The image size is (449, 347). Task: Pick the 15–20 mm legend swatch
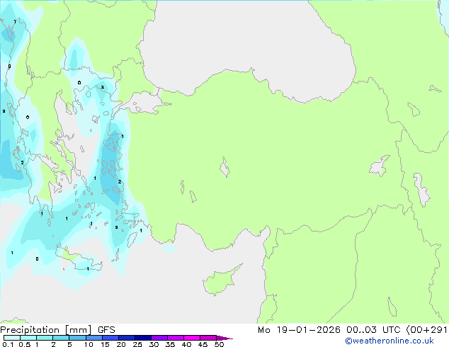point(110,338)
